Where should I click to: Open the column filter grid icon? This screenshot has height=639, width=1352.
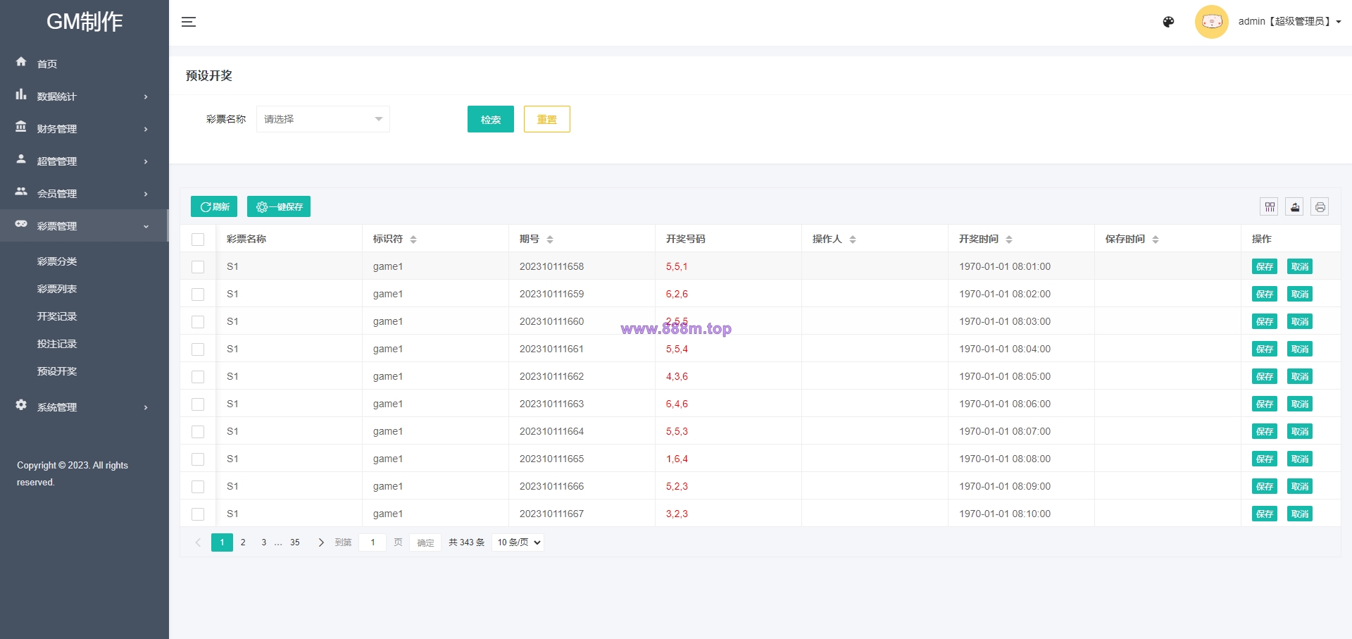pos(1269,206)
